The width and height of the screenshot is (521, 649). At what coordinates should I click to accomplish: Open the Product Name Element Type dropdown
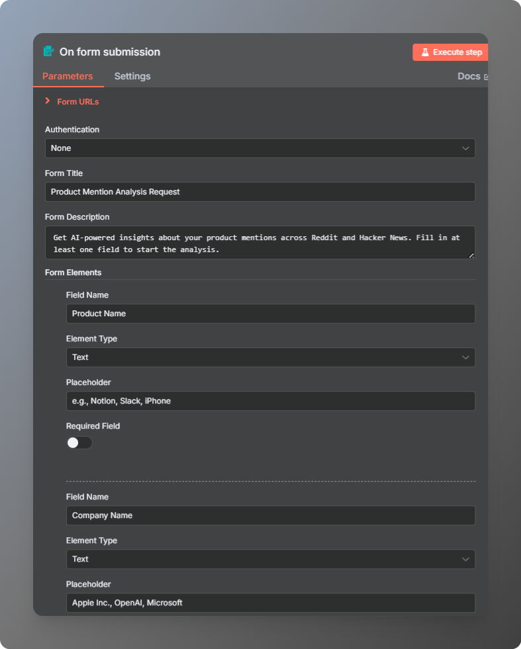click(270, 357)
